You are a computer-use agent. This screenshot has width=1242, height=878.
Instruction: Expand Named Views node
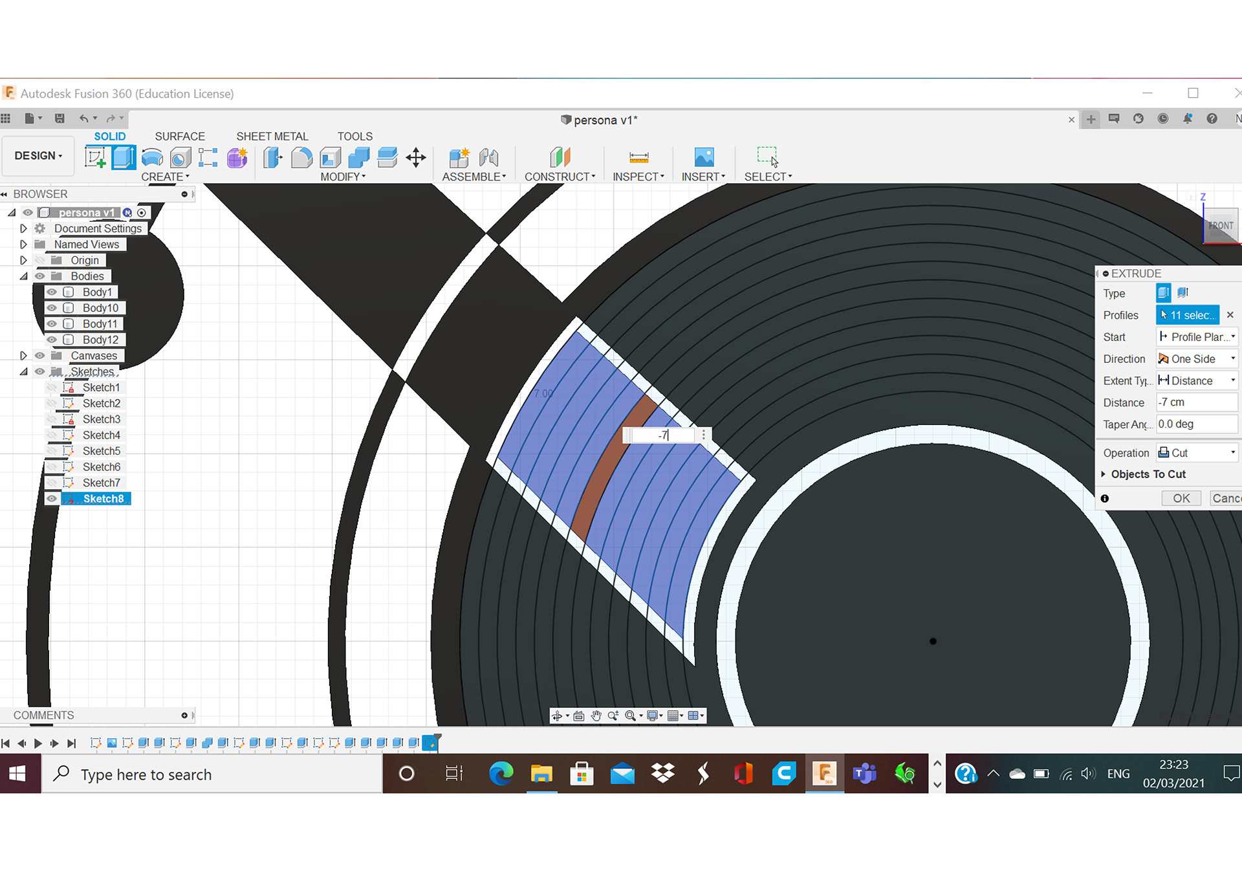pyautogui.click(x=24, y=245)
